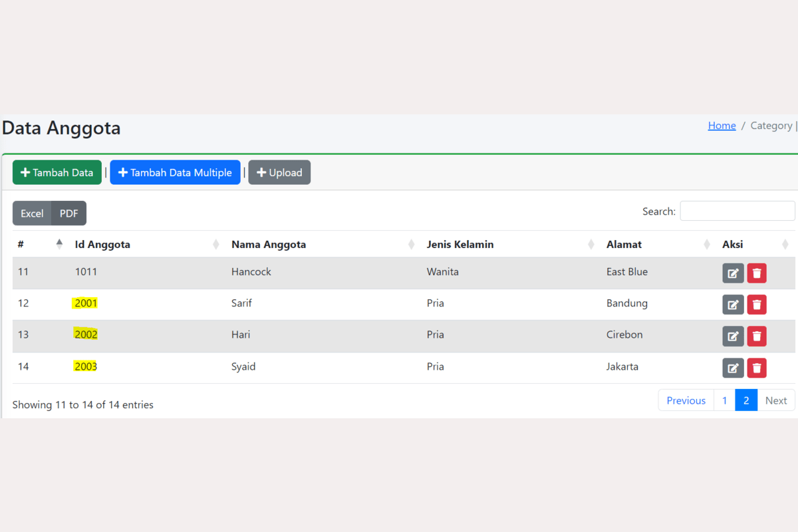Sort the Alamat column
The image size is (798, 532).
(624, 245)
